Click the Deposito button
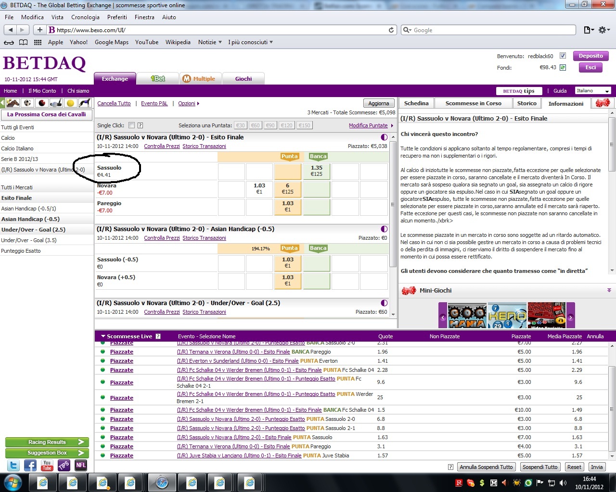Image resolution: width=616 pixels, height=492 pixels. pos(591,56)
